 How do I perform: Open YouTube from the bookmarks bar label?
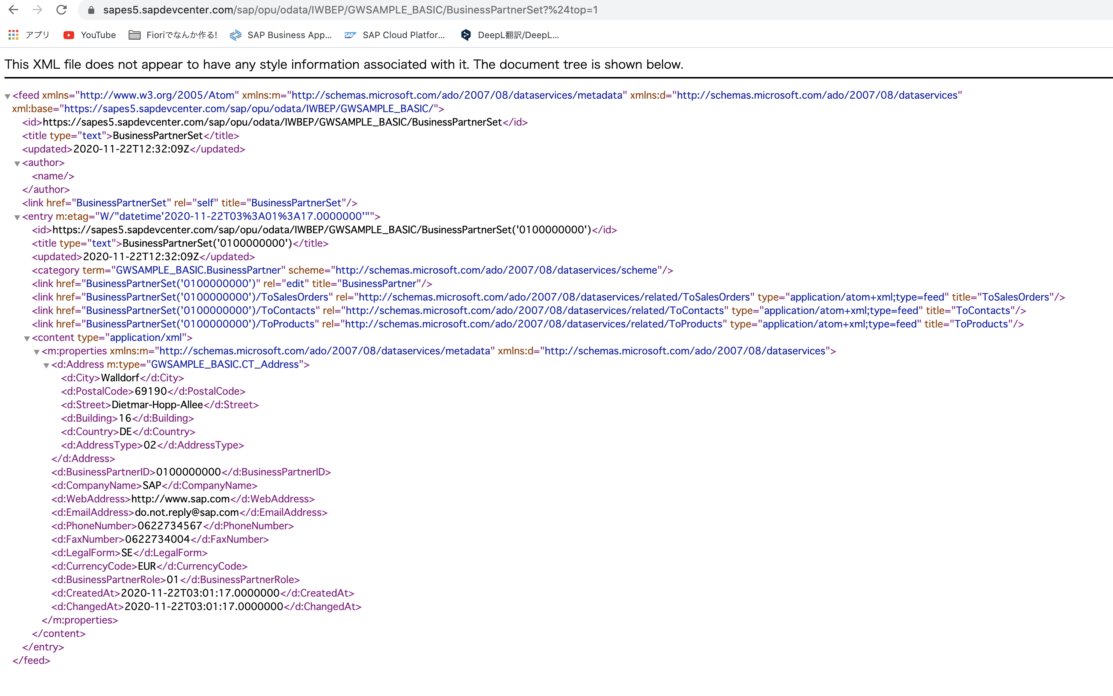[98, 35]
